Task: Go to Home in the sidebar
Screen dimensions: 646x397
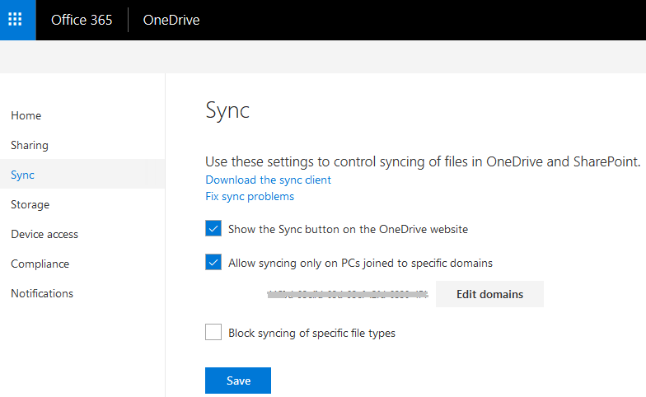Action: pos(26,115)
